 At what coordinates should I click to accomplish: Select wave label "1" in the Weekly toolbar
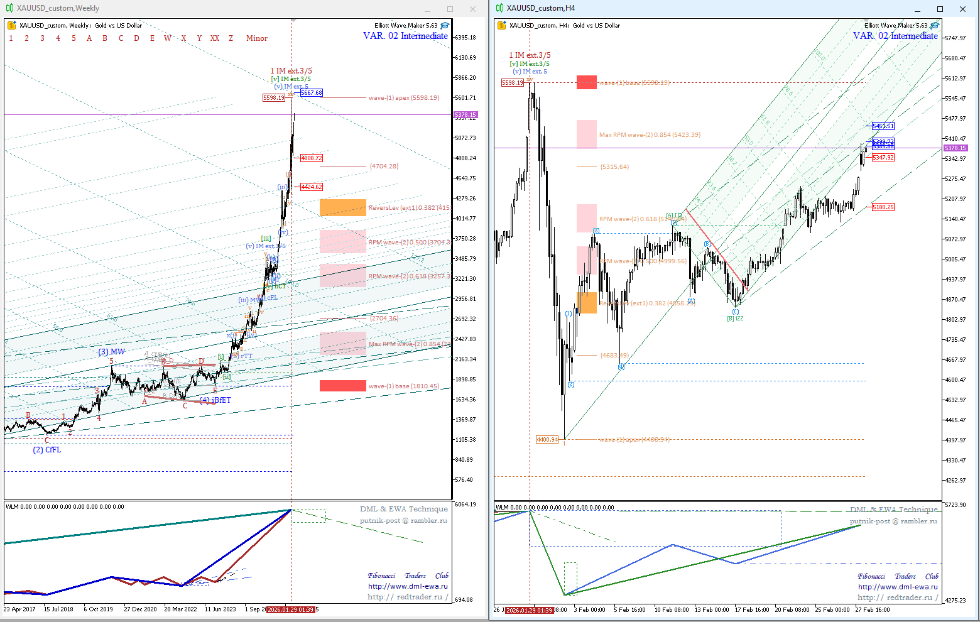[11, 38]
